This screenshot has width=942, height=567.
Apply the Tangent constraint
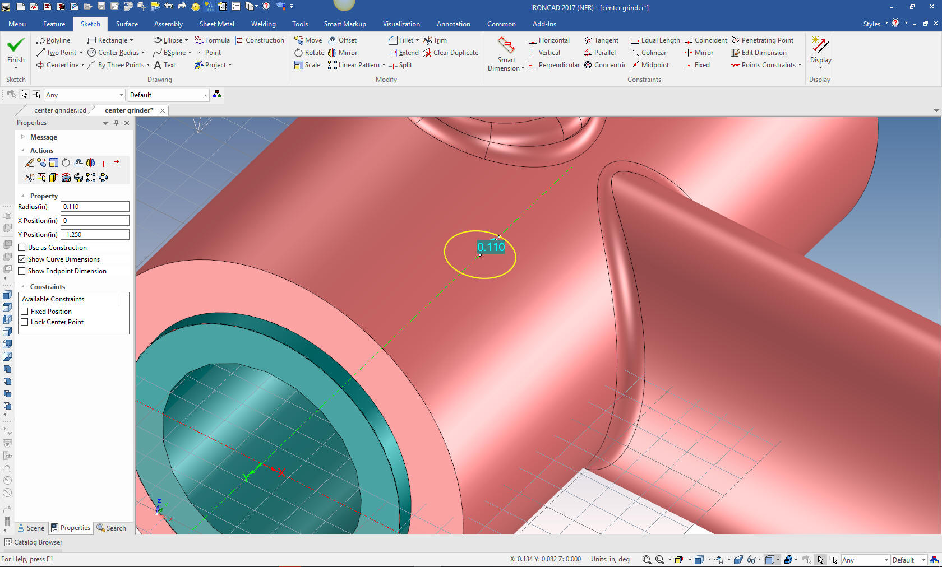pos(601,40)
